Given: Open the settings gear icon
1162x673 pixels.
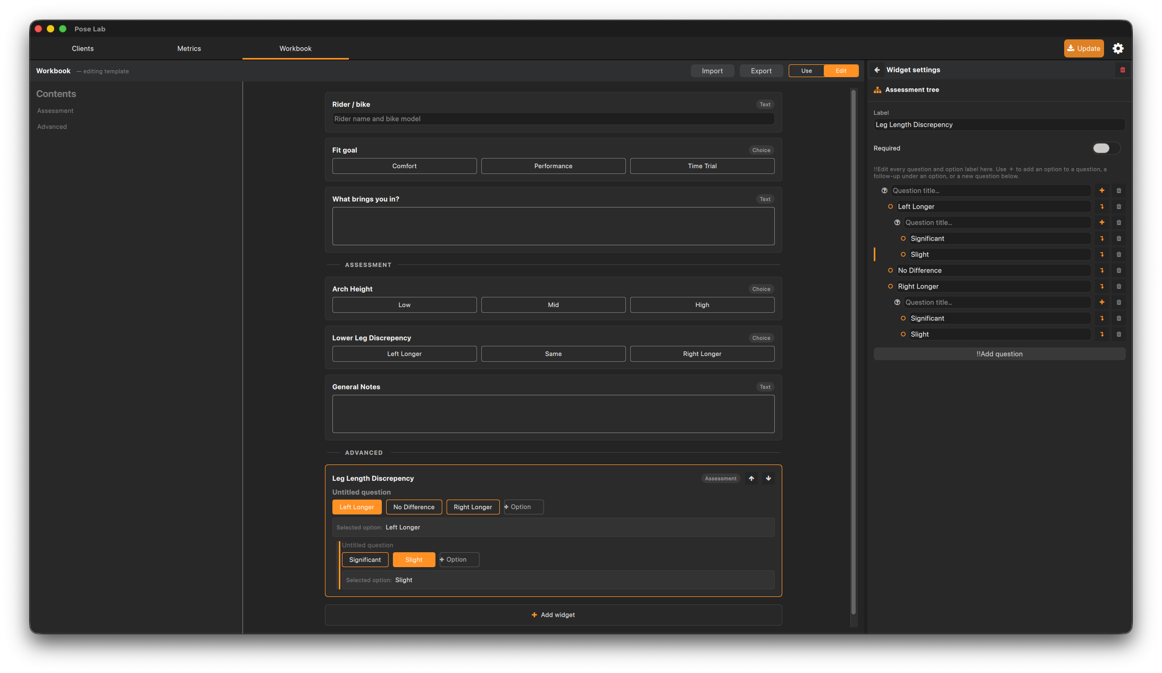Looking at the screenshot, I should click(x=1118, y=48).
